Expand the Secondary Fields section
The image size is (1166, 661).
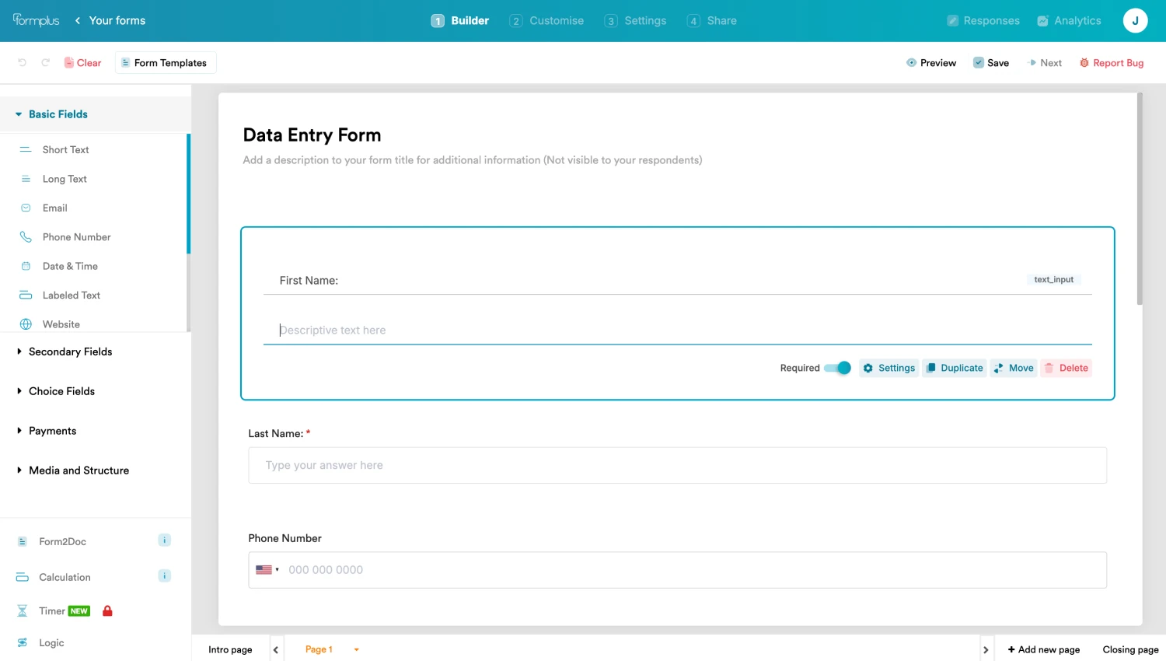(70, 352)
